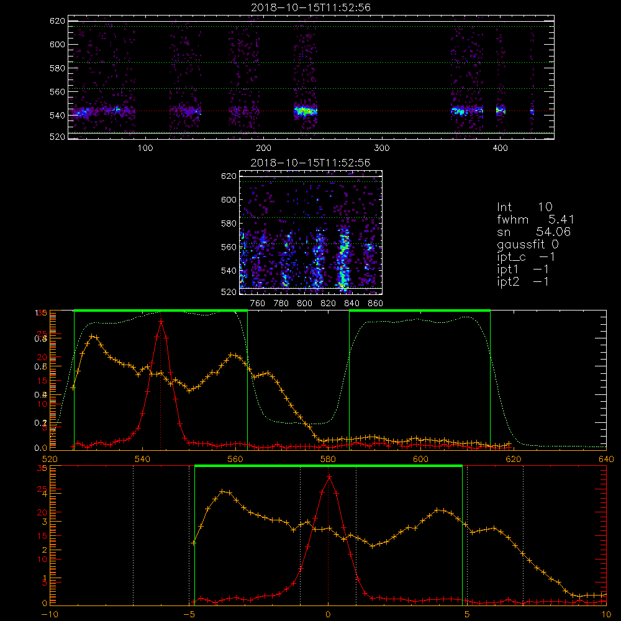Click x-axis tick label 400 under top spectrogram

pyautogui.click(x=500, y=148)
